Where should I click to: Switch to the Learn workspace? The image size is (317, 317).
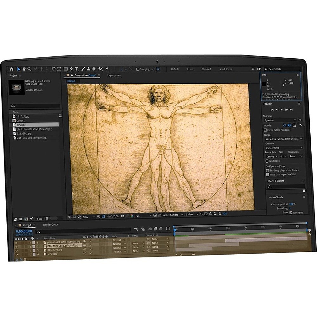coord(190,69)
